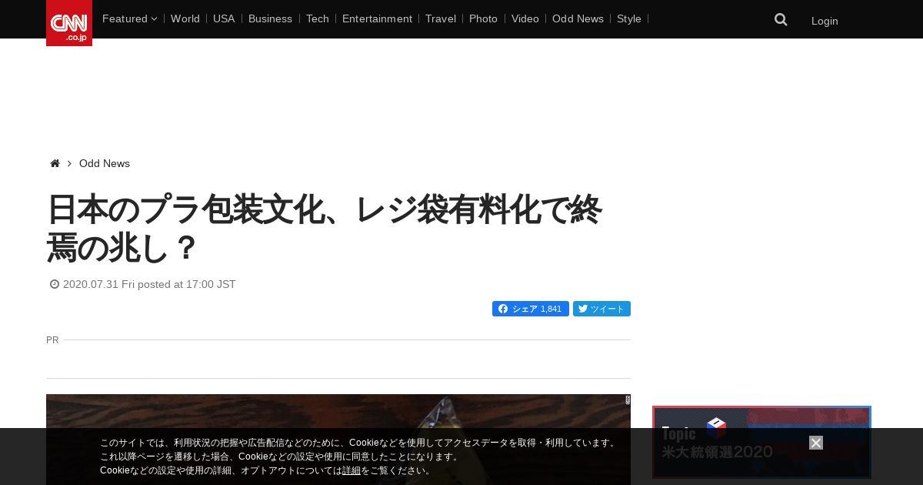Viewport: 923px width, 485px height.
Task: Open the USA section
Action: (x=224, y=18)
